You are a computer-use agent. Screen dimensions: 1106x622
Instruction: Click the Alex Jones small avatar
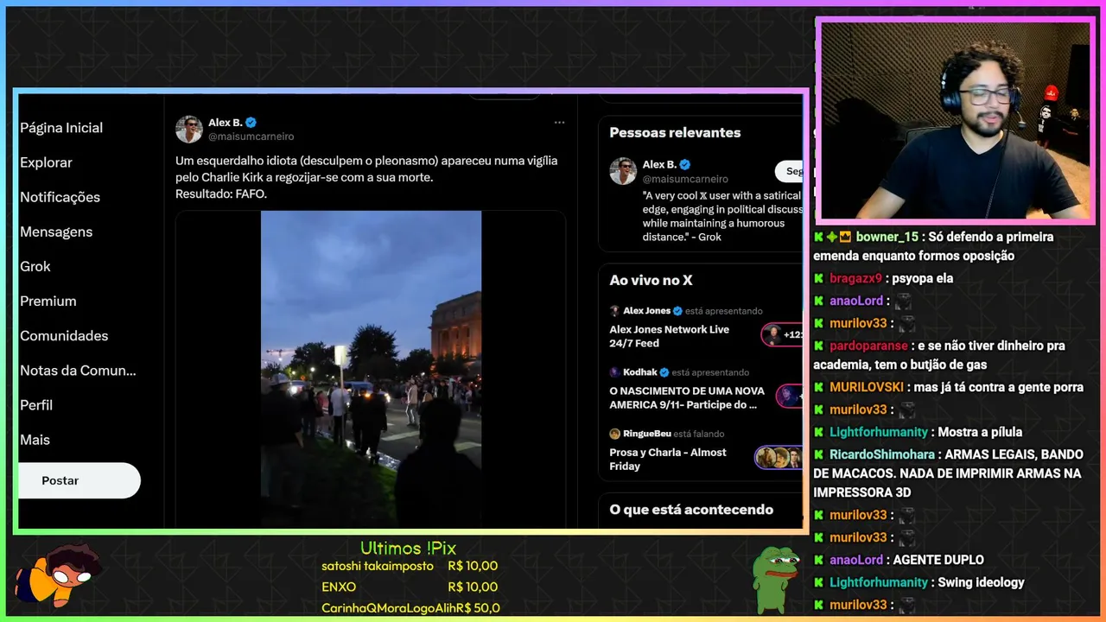click(x=614, y=311)
